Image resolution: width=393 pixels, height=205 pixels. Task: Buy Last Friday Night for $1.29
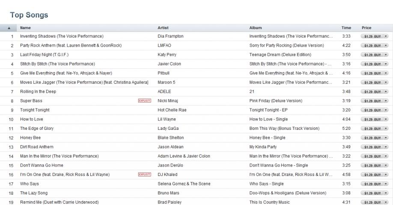click(x=372, y=55)
